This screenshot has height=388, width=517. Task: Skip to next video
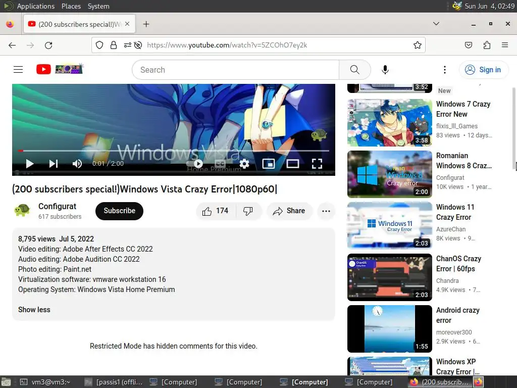(54, 164)
